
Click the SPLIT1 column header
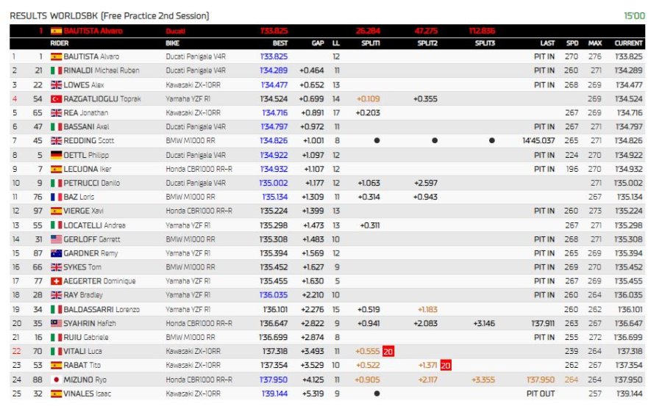click(x=371, y=43)
